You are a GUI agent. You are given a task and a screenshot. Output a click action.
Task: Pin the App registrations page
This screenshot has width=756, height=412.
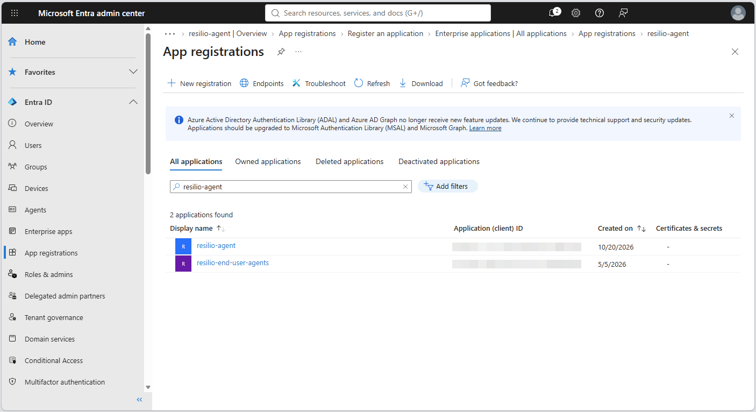click(x=281, y=52)
